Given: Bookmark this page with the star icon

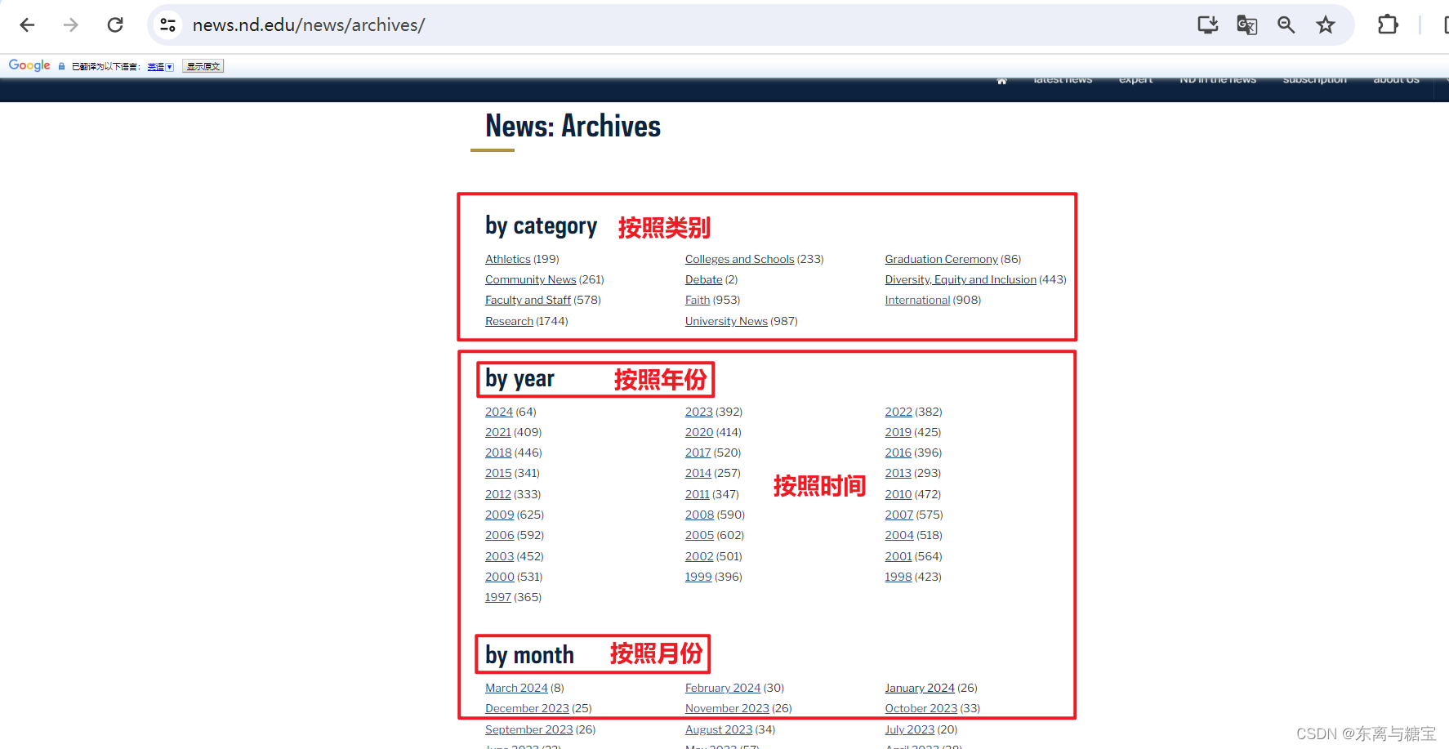Looking at the screenshot, I should [x=1326, y=25].
